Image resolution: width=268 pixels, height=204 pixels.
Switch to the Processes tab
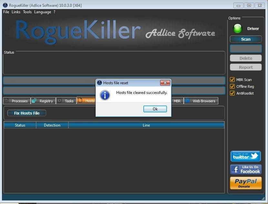pos(17,101)
